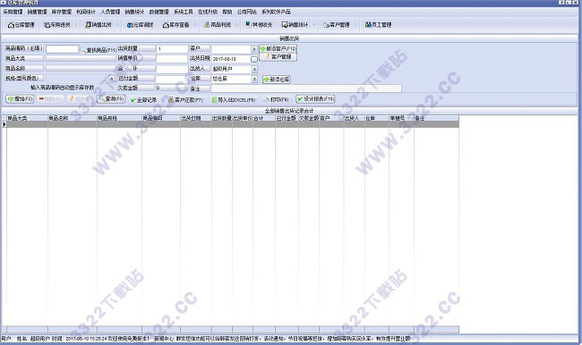The image size is (582, 345).
Task: Toggle the 出货日期 date checkbox
Action: (254, 59)
